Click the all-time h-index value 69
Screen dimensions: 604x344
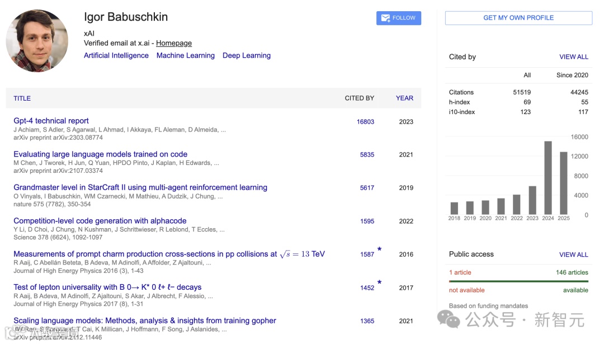pos(527,102)
